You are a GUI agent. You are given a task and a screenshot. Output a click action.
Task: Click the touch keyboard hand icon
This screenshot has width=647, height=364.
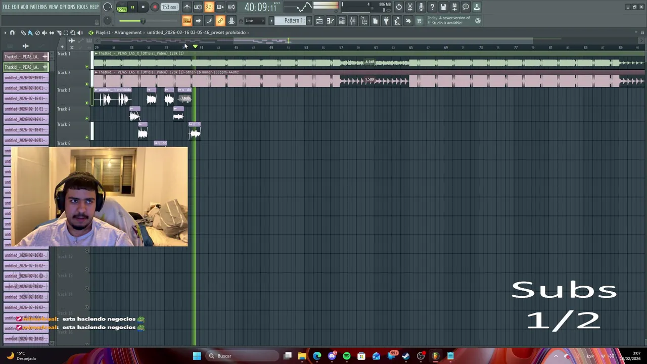(x=408, y=21)
